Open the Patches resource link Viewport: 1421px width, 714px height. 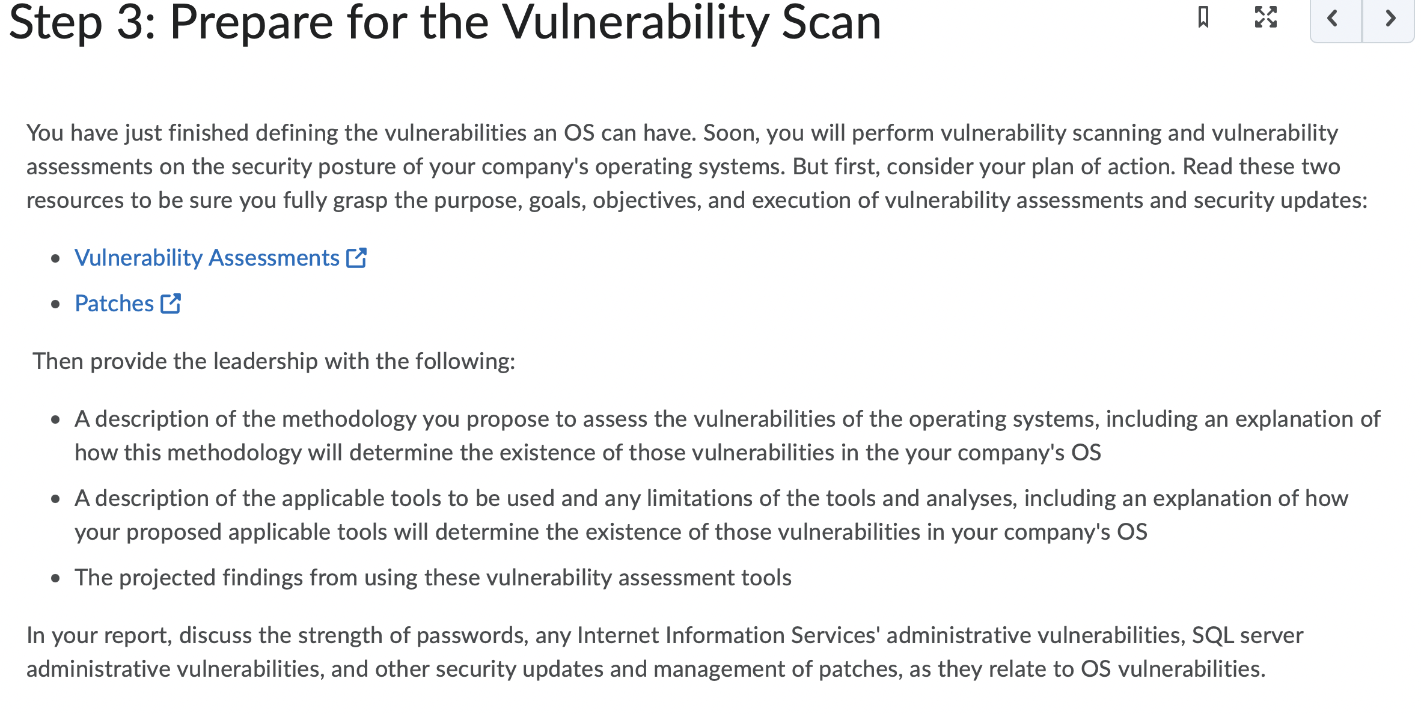(114, 304)
